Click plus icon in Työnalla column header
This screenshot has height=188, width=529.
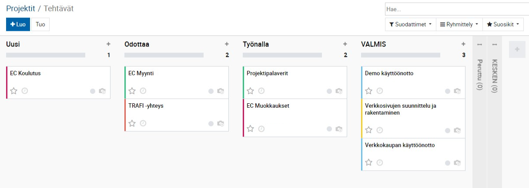click(345, 44)
